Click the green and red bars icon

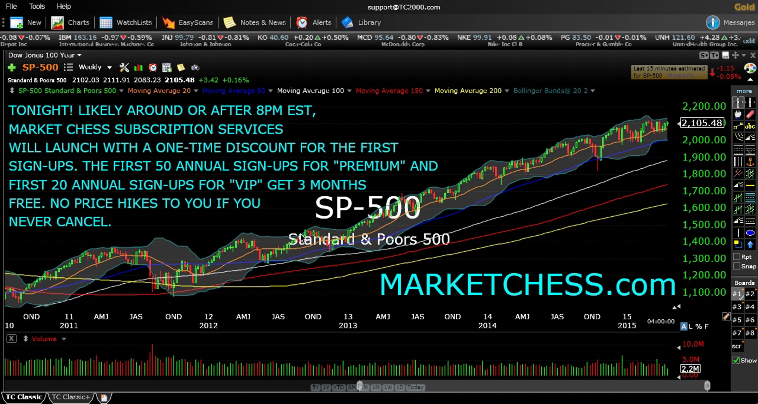(138, 68)
